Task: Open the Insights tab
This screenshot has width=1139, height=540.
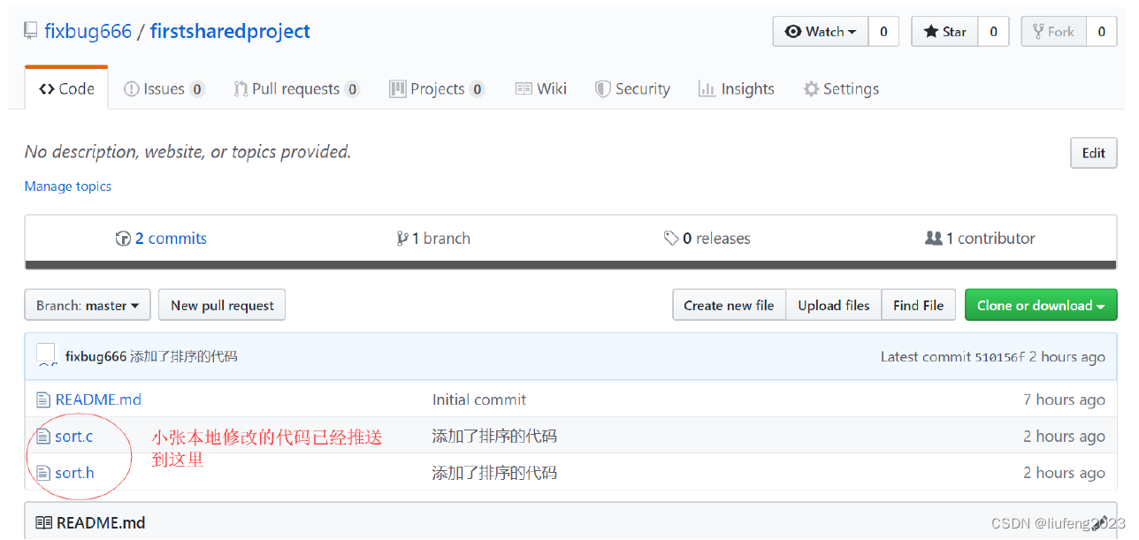Action: point(736,88)
